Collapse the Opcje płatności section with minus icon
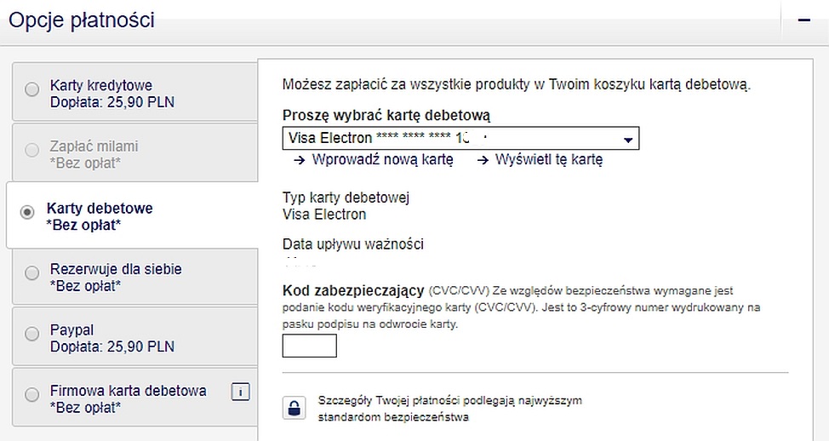This screenshot has width=829, height=441. click(804, 20)
